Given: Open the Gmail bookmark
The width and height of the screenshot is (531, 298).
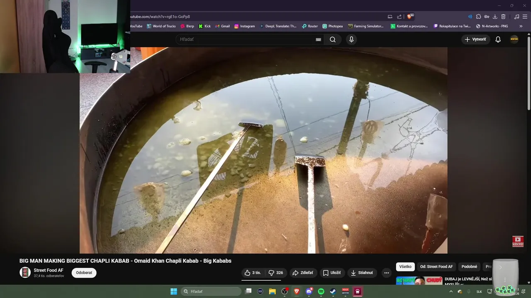Looking at the screenshot, I should [222, 26].
